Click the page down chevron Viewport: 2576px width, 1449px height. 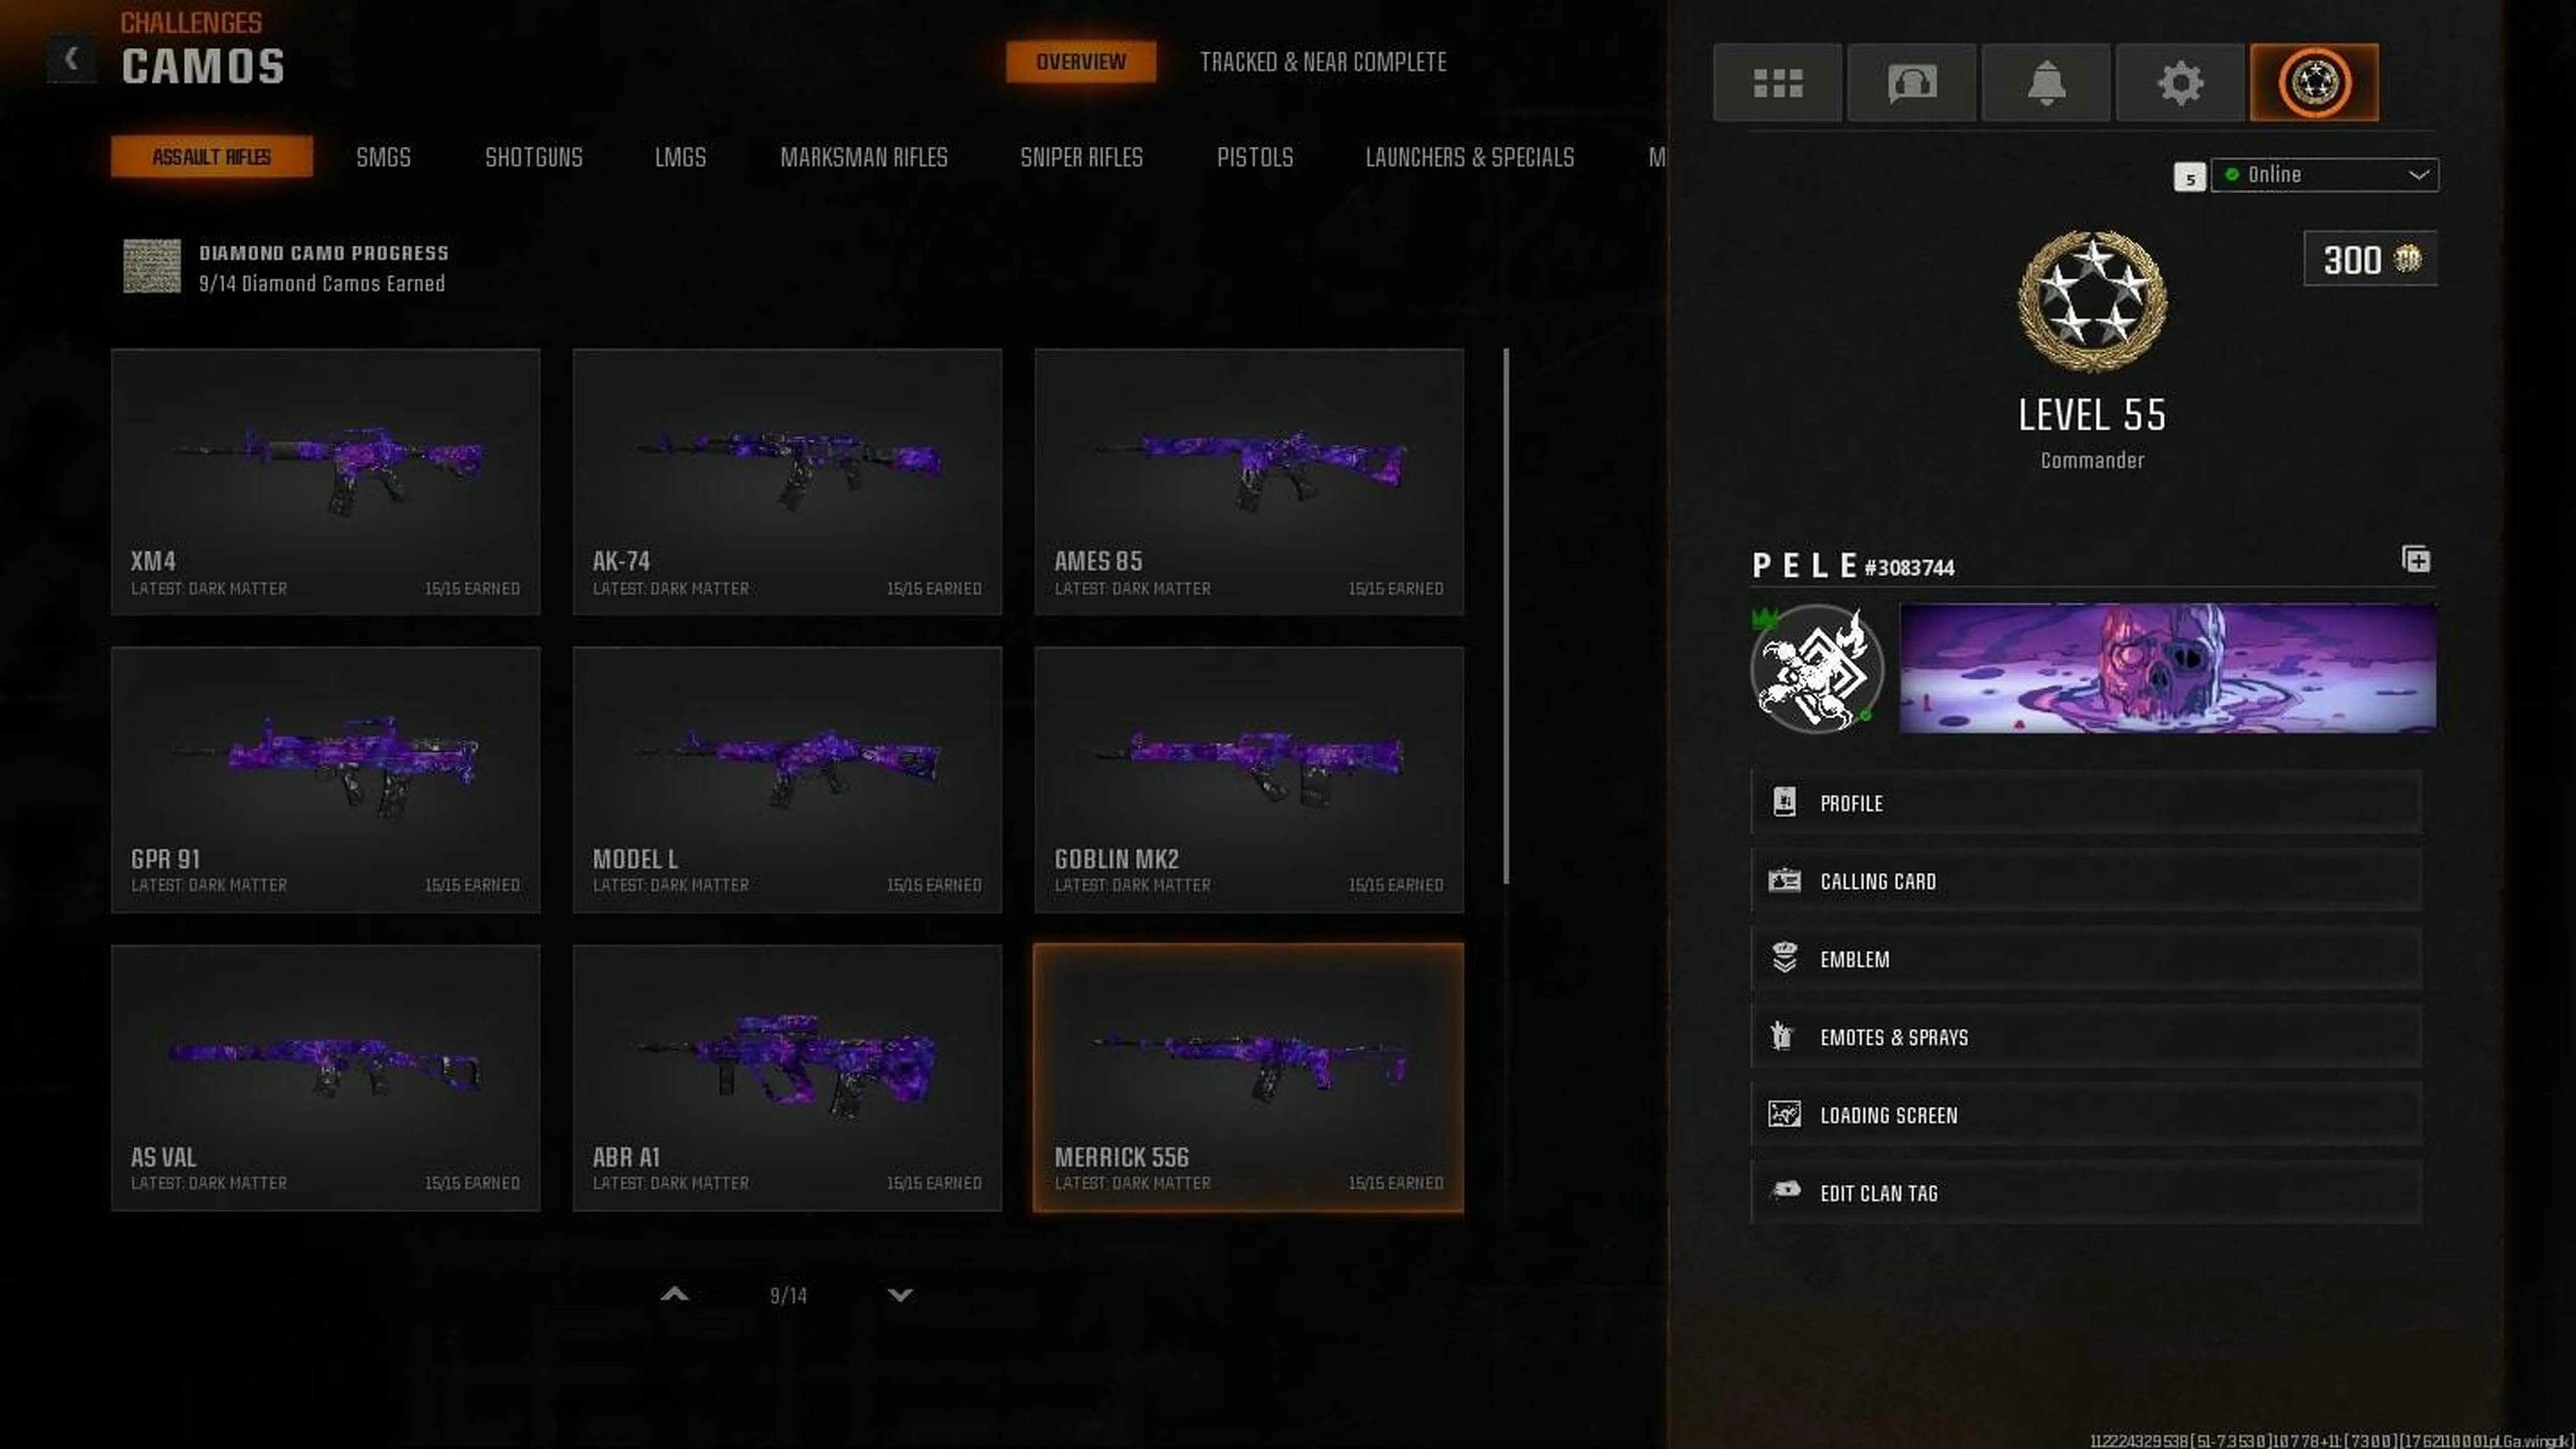coord(900,1295)
